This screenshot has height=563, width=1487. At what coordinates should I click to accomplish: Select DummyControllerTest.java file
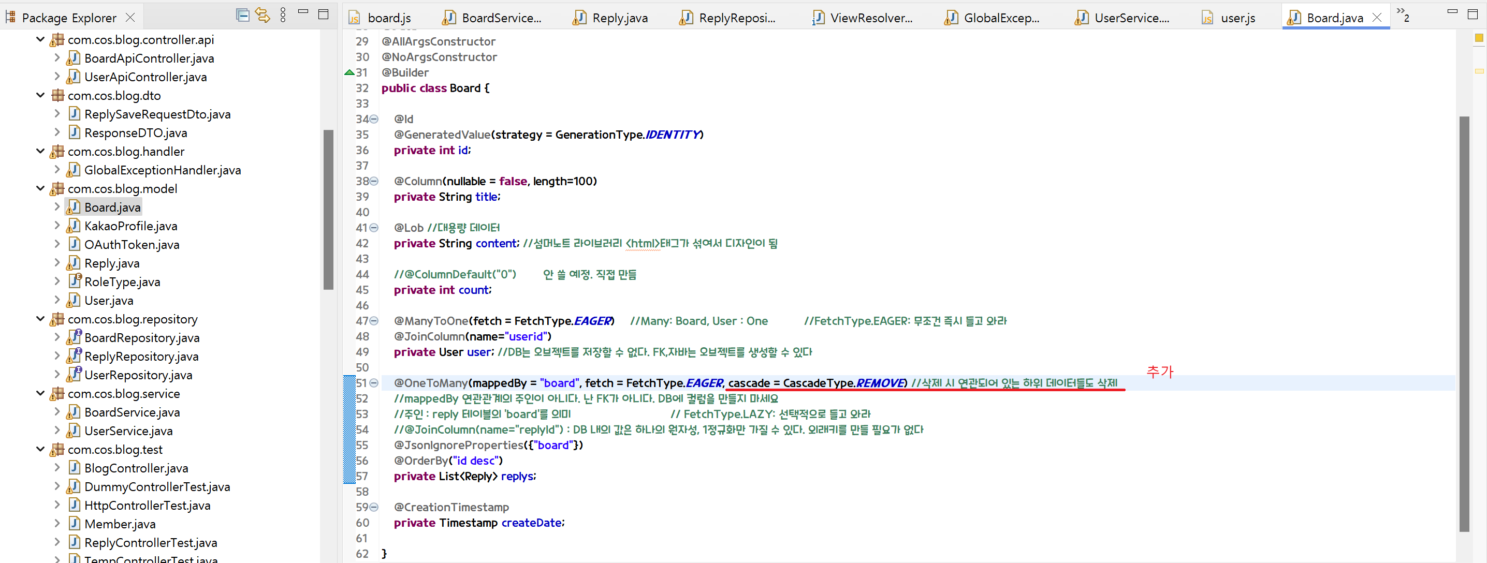pos(157,487)
